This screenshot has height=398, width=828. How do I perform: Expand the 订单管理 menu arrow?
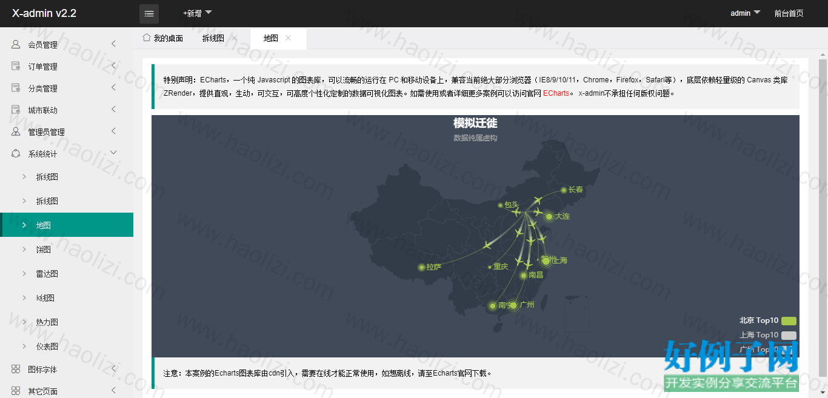[113, 65]
